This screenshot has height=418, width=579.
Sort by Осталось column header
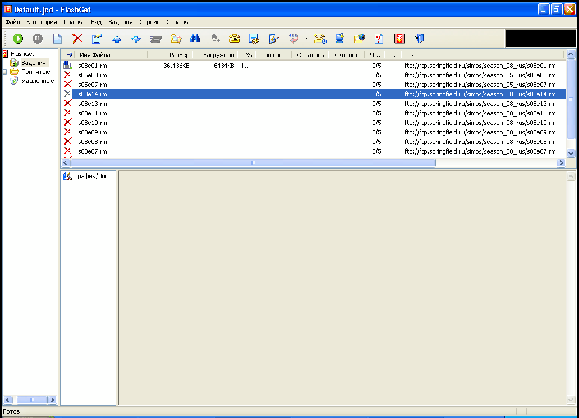pyautogui.click(x=310, y=55)
